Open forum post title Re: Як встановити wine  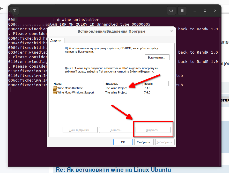113,170
